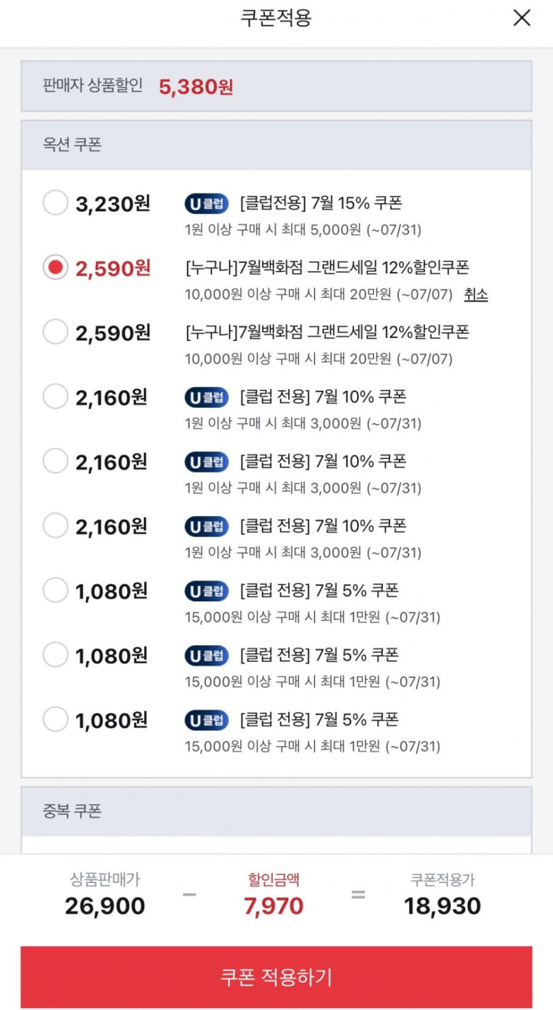
Task: Select the first 1,080원 5% coupon radio
Action: click(x=56, y=590)
